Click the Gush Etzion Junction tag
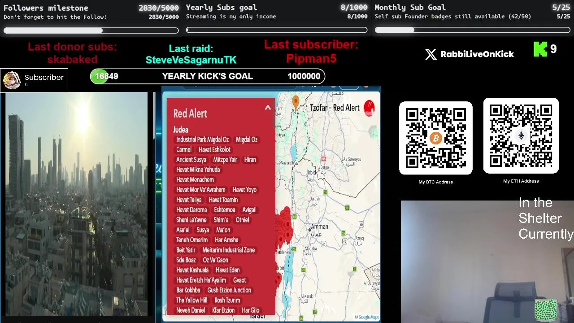This screenshot has height=323, width=574. (229, 290)
